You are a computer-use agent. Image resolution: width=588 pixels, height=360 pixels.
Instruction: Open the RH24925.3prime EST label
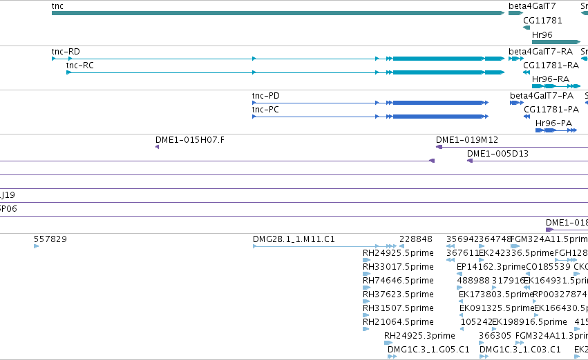tap(419, 336)
